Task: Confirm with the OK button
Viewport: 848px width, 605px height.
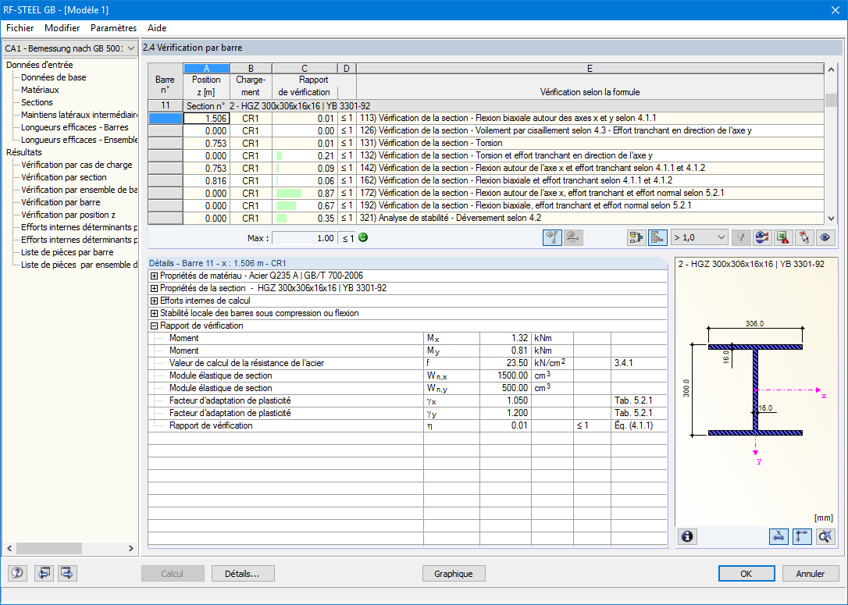Action: 746,574
